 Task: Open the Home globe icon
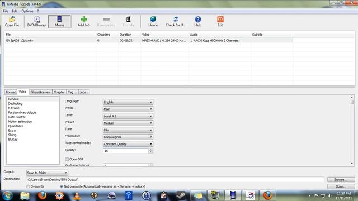[x=153, y=21]
